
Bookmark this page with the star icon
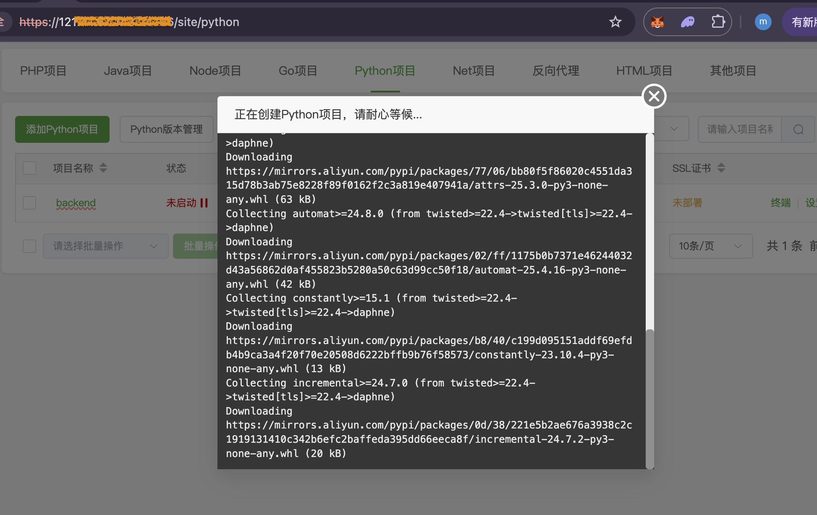tap(615, 22)
